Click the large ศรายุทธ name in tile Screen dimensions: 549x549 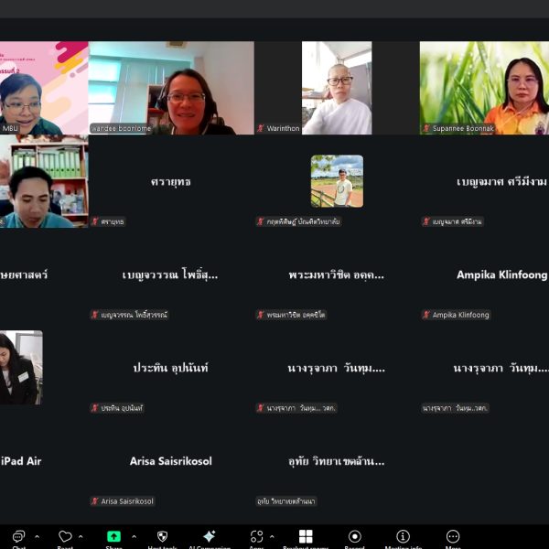[171, 182]
